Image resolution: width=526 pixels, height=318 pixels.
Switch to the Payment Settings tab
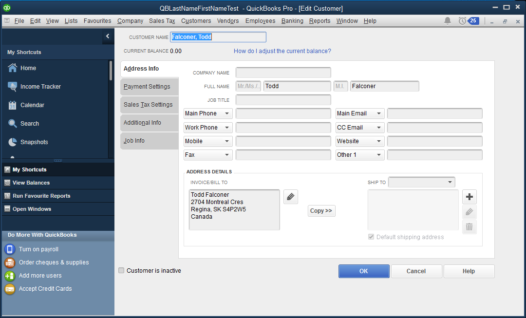[150, 87]
